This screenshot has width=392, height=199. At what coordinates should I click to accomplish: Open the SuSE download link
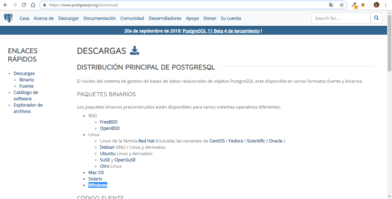[105, 160]
